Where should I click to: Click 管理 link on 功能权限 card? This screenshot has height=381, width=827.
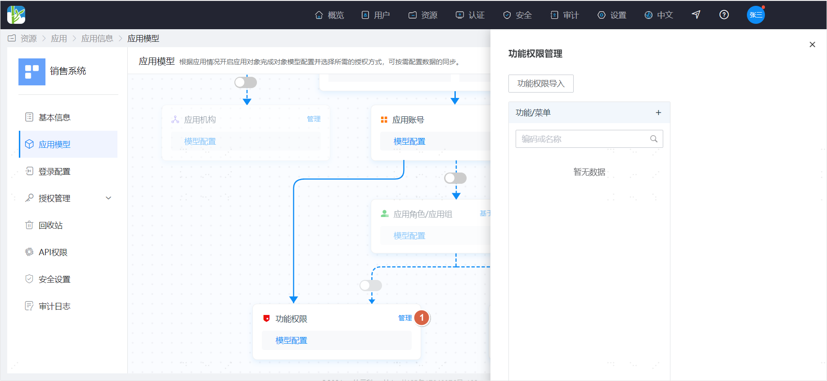point(405,318)
